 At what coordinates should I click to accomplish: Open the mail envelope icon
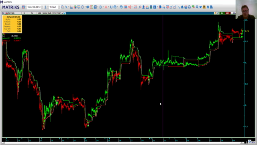pyautogui.click(x=186, y=7)
